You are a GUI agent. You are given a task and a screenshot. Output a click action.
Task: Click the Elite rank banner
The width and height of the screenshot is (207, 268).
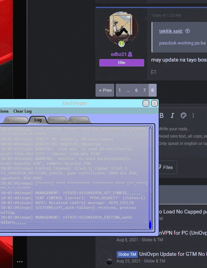[x=122, y=63]
